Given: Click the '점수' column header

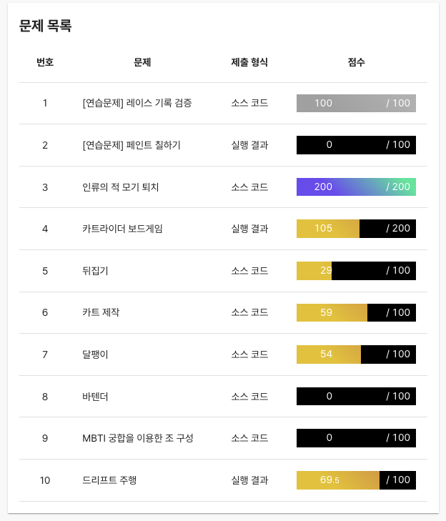Looking at the screenshot, I should pyautogui.click(x=356, y=62).
